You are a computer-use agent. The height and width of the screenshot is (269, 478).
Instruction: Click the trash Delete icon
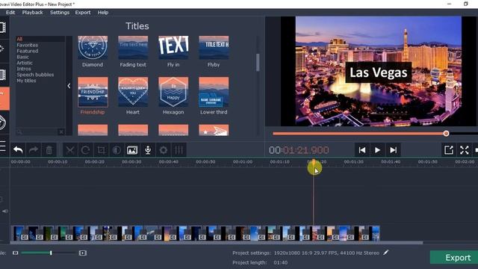(49, 149)
